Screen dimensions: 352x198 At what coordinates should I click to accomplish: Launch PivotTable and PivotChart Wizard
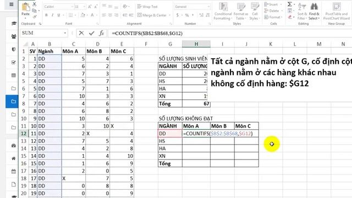tap(336, 11)
